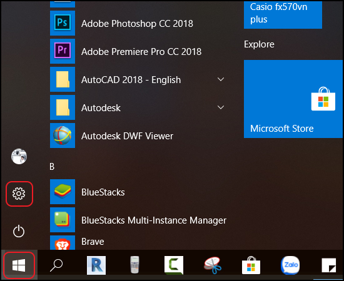
Task: Click the BlueStacks Multi-Instance Manager icon
Action: pos(63,220)
